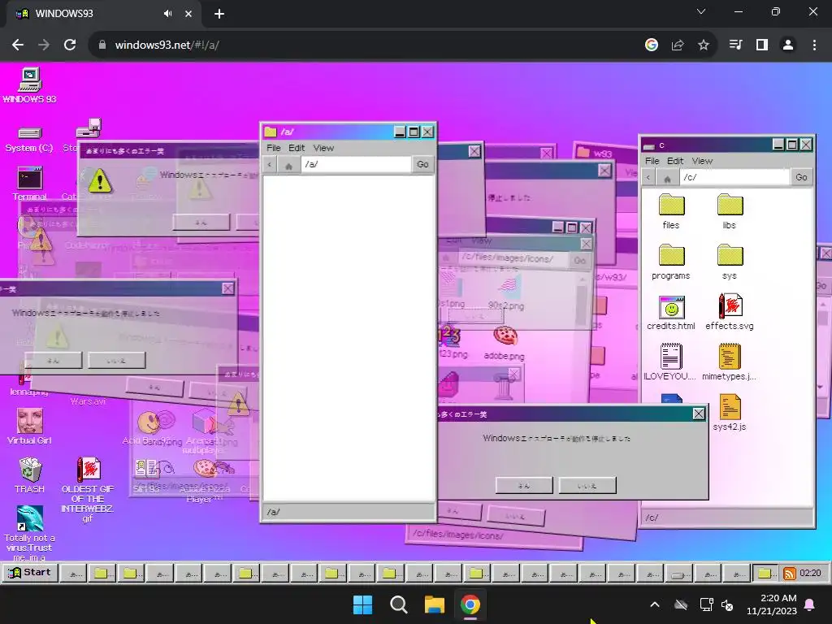
Task: Open credits.html in the c window
Action: pyautogui.click(x=671, y=313)
